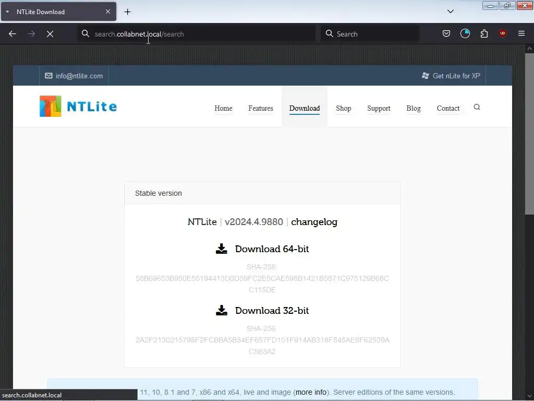Click the forward navigation arrow

pos(31,34)
